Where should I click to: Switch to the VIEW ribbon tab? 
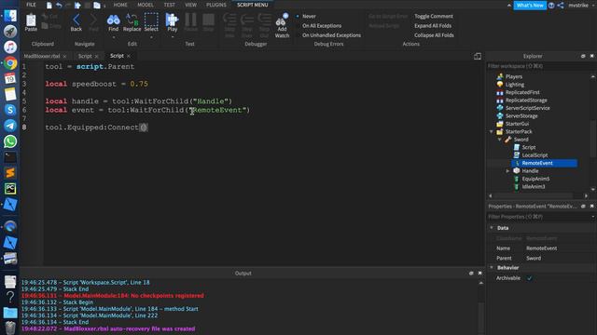[x=190, y=5]
